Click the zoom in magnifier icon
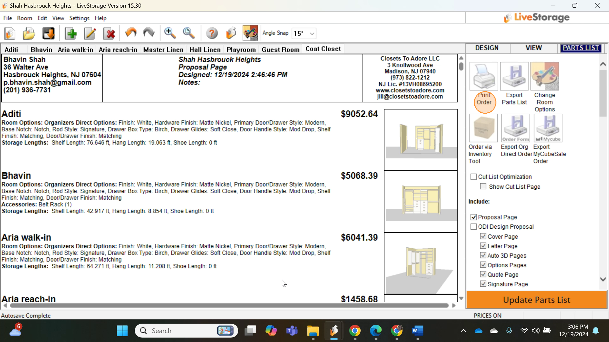This screenshot has width=609, height=342. (x=170, y=33)
